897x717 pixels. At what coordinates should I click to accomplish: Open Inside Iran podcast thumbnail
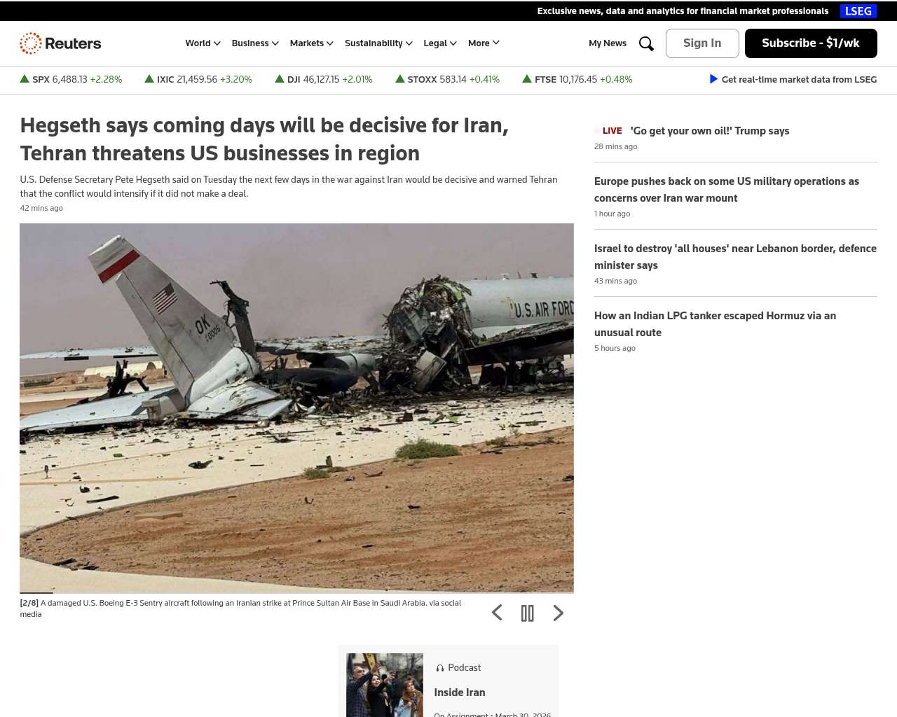pyautogui.click(x=385, y=685)
